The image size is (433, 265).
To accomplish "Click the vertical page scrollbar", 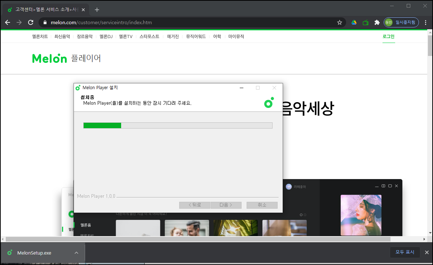I will pyautogui.click(x=430, y=45).
